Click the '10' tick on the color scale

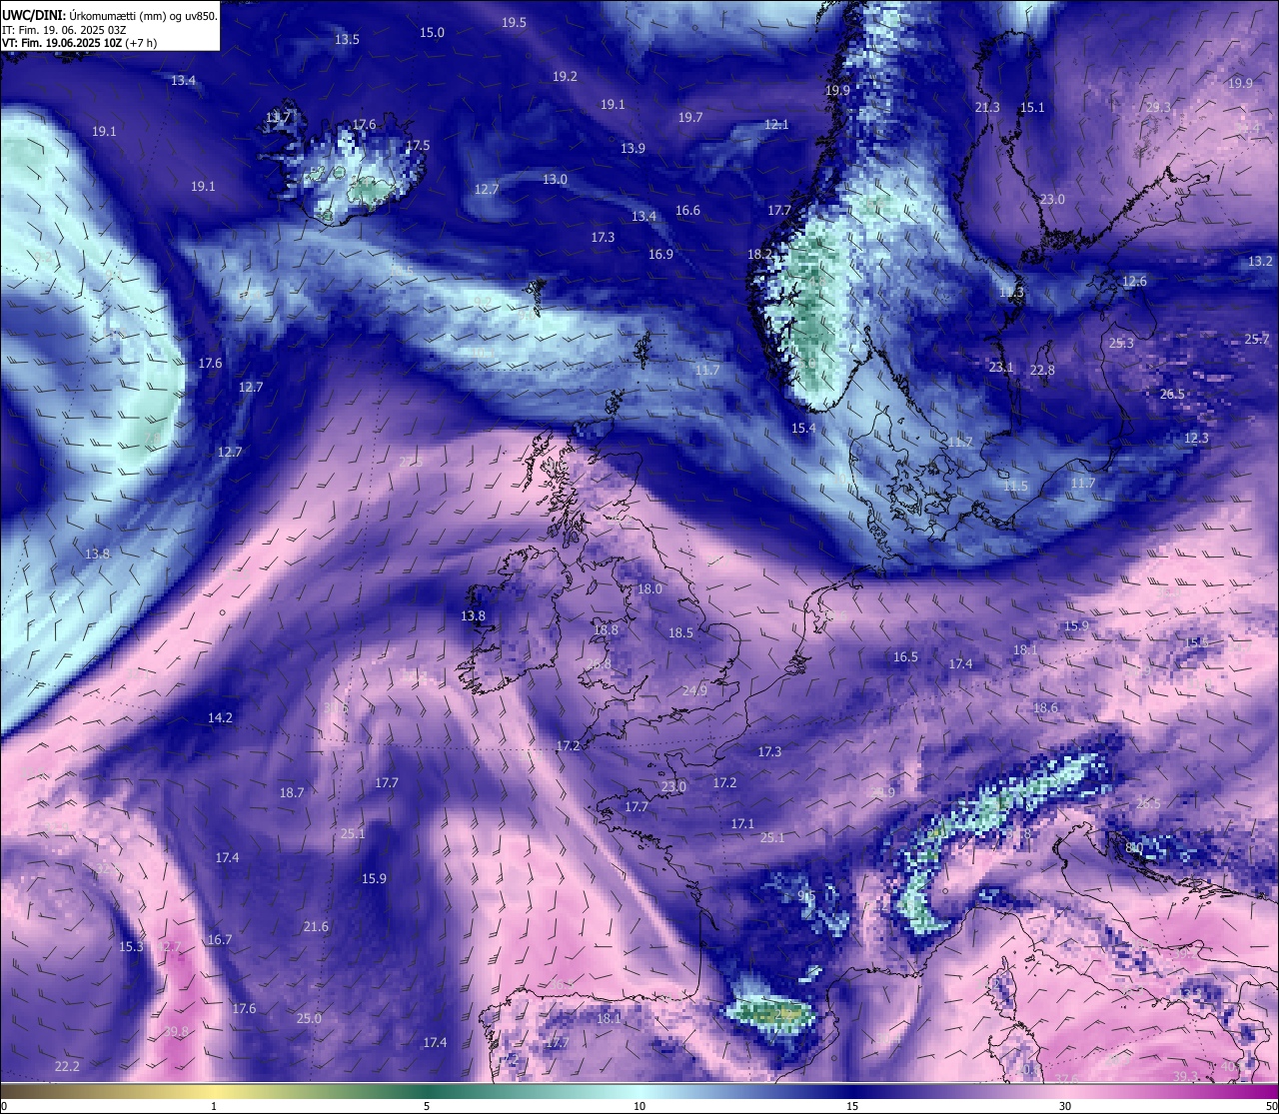[x=639, y=1106]
